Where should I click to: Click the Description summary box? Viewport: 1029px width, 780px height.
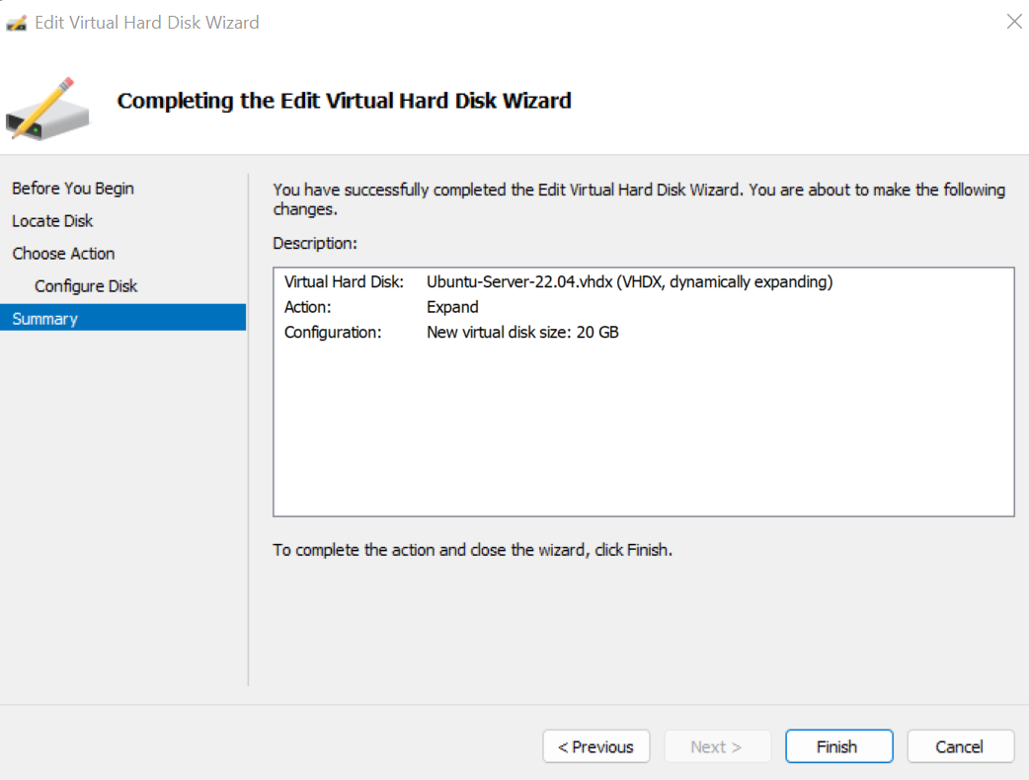[x=643, y=391]
